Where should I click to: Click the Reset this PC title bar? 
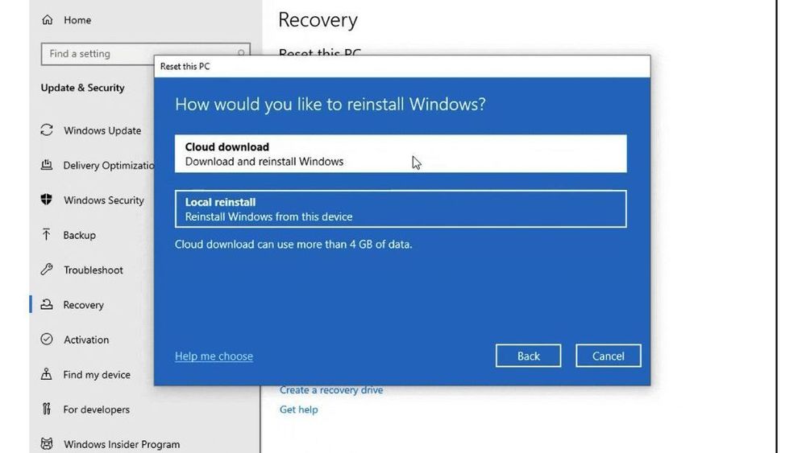402,66
